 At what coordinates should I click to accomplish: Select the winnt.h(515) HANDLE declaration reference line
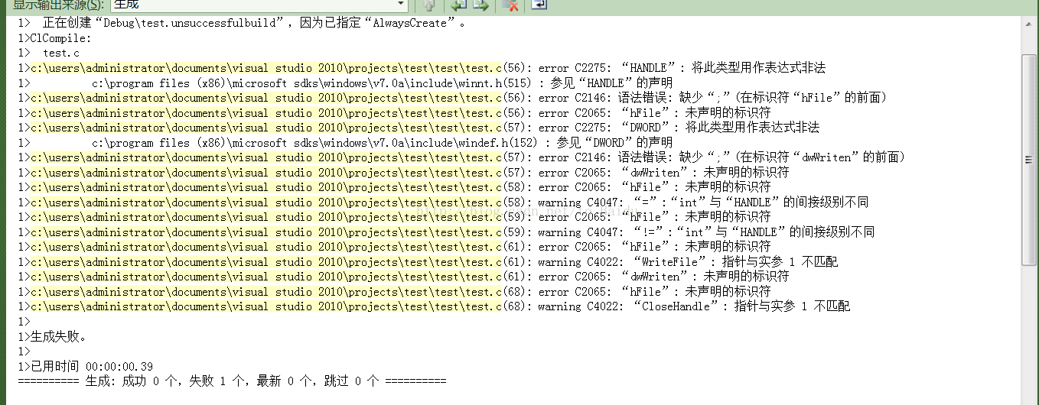coord(346,83)
